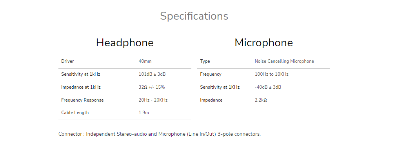Click the 100Hz to 10KHz value
The height and width of the screenshot is (164, 396).
coord(271,74)
